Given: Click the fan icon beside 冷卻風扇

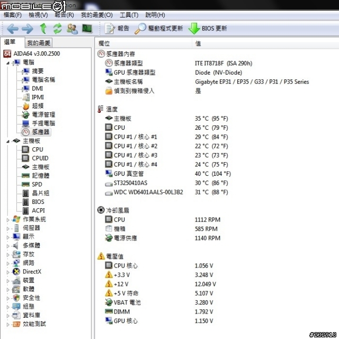Looking at the screenshot, I should (101, 210).
